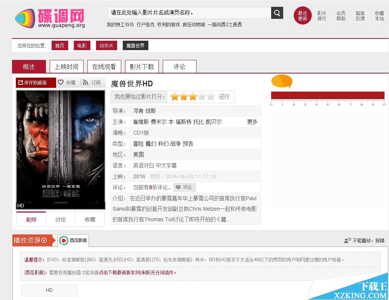Click the search input field
Image resolution: width=389 pixels, height=300 pixels.
pos(189,13)
